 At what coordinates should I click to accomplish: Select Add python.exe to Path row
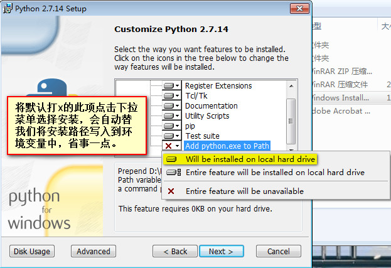coord(227,146)
